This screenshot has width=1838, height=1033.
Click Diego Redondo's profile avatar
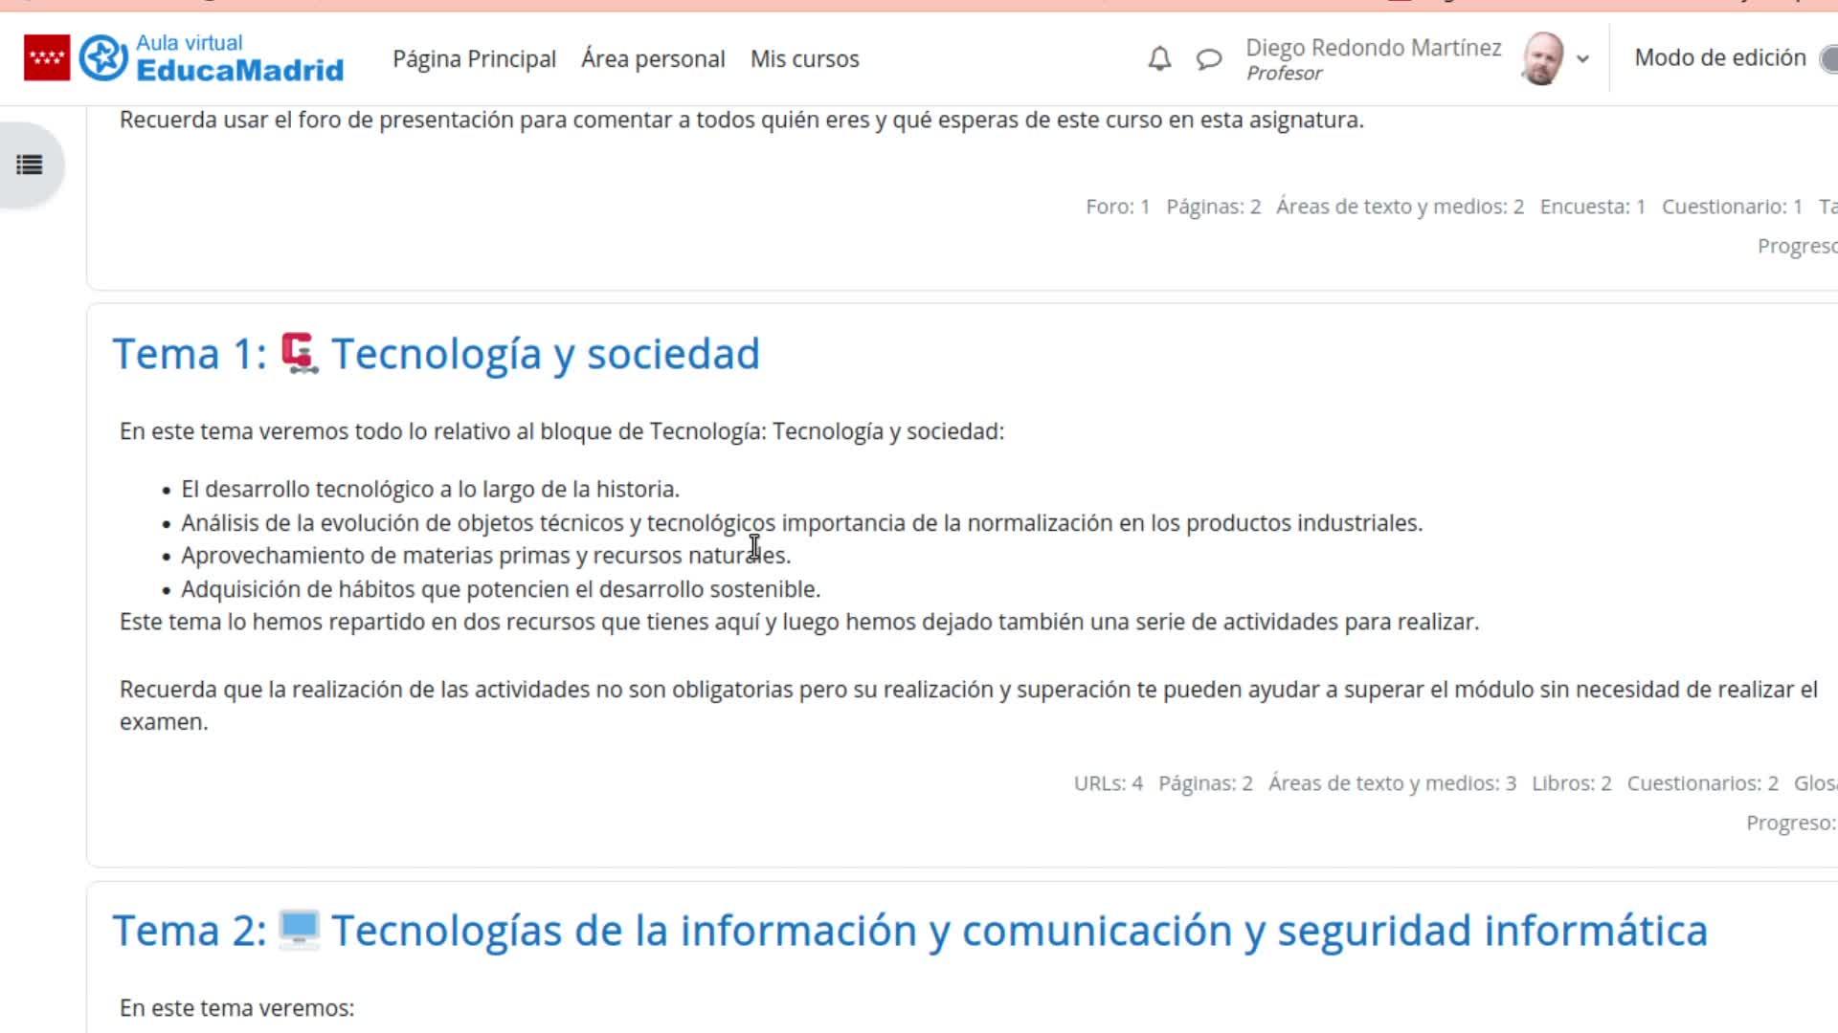1542,58
